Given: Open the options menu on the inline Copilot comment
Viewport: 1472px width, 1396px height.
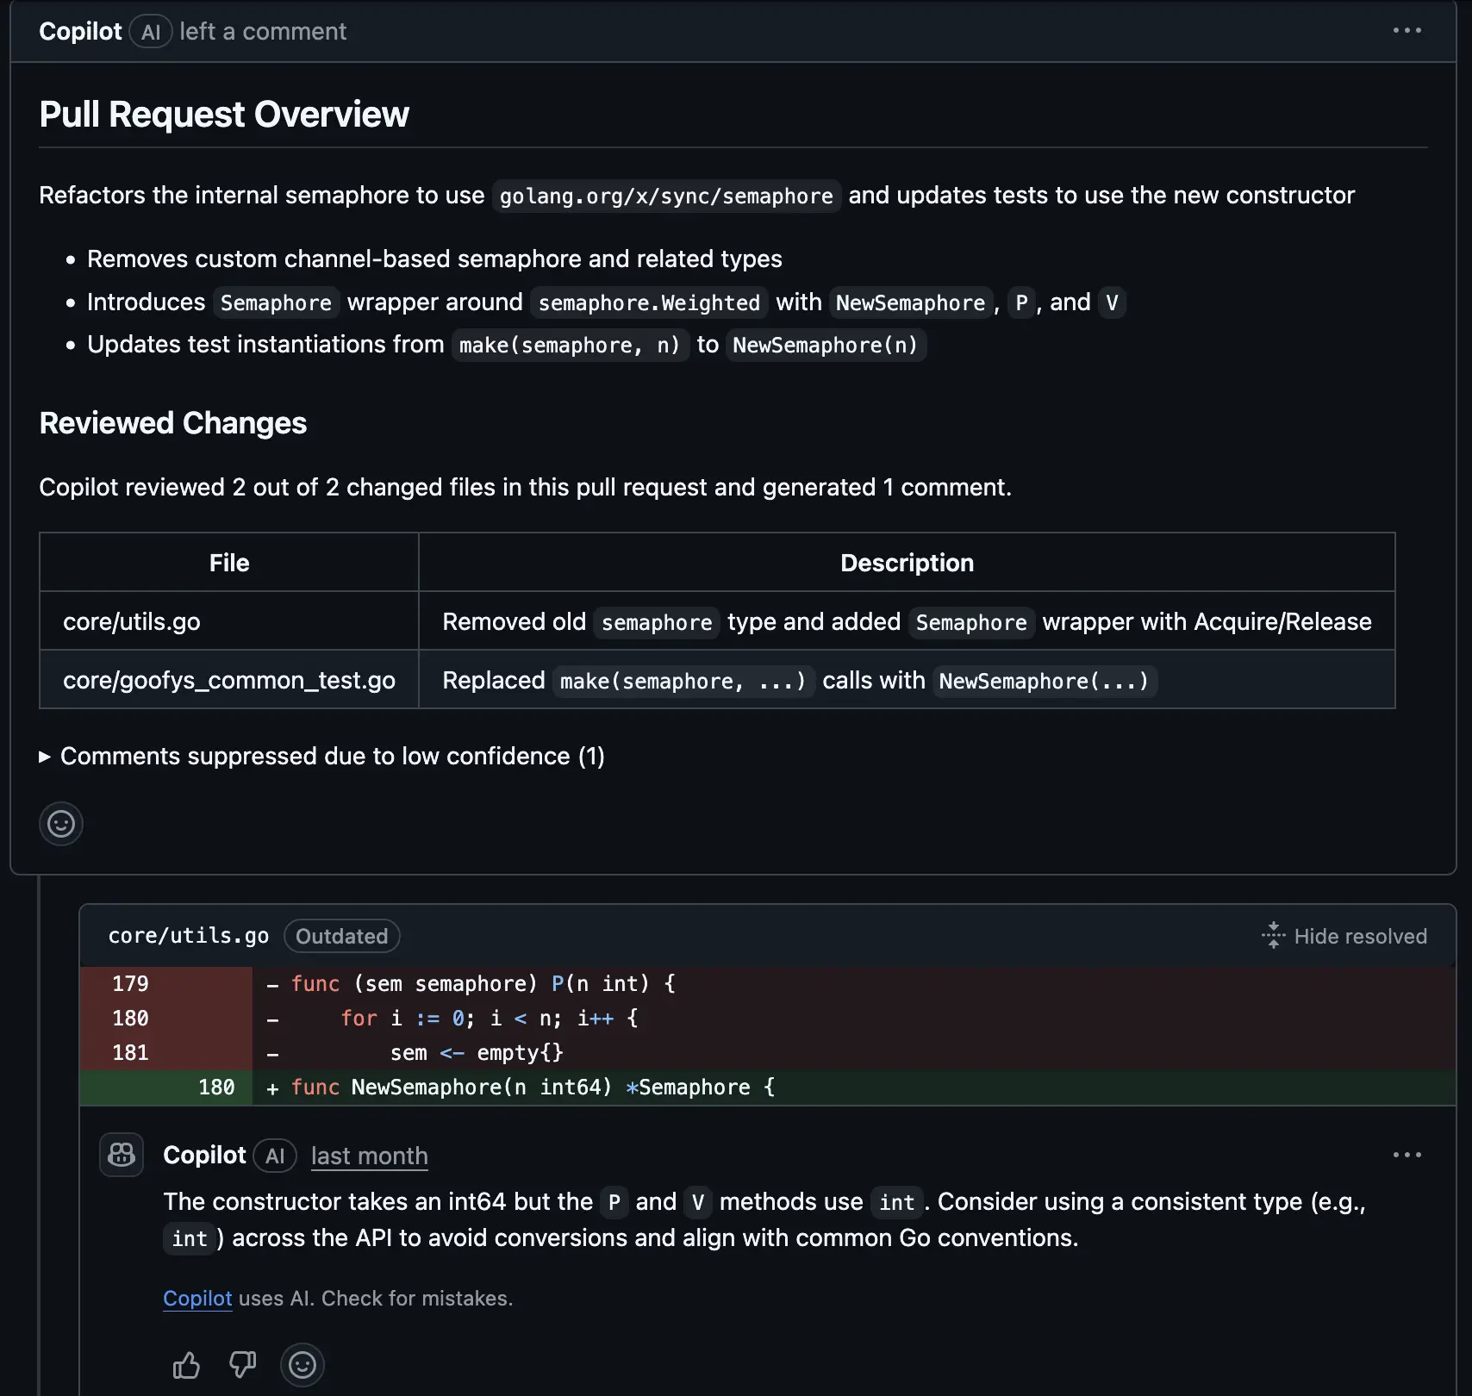Looking at the screenshot, I should pos(1407,1155).
